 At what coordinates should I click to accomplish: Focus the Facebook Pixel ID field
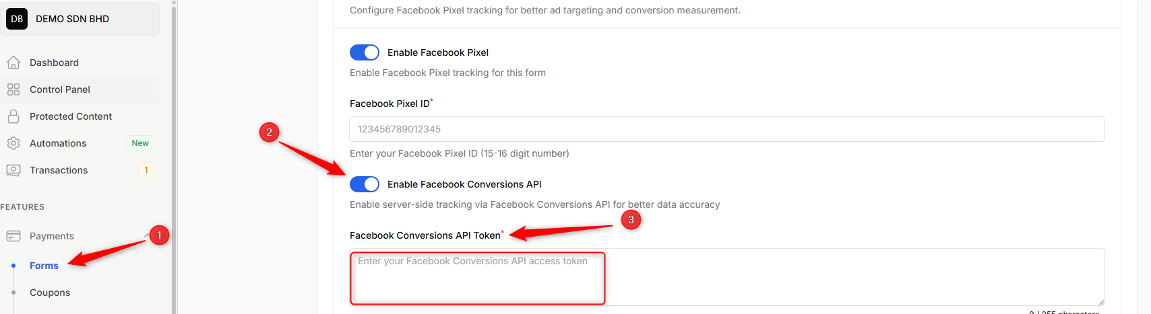click(x=726, y=129)
